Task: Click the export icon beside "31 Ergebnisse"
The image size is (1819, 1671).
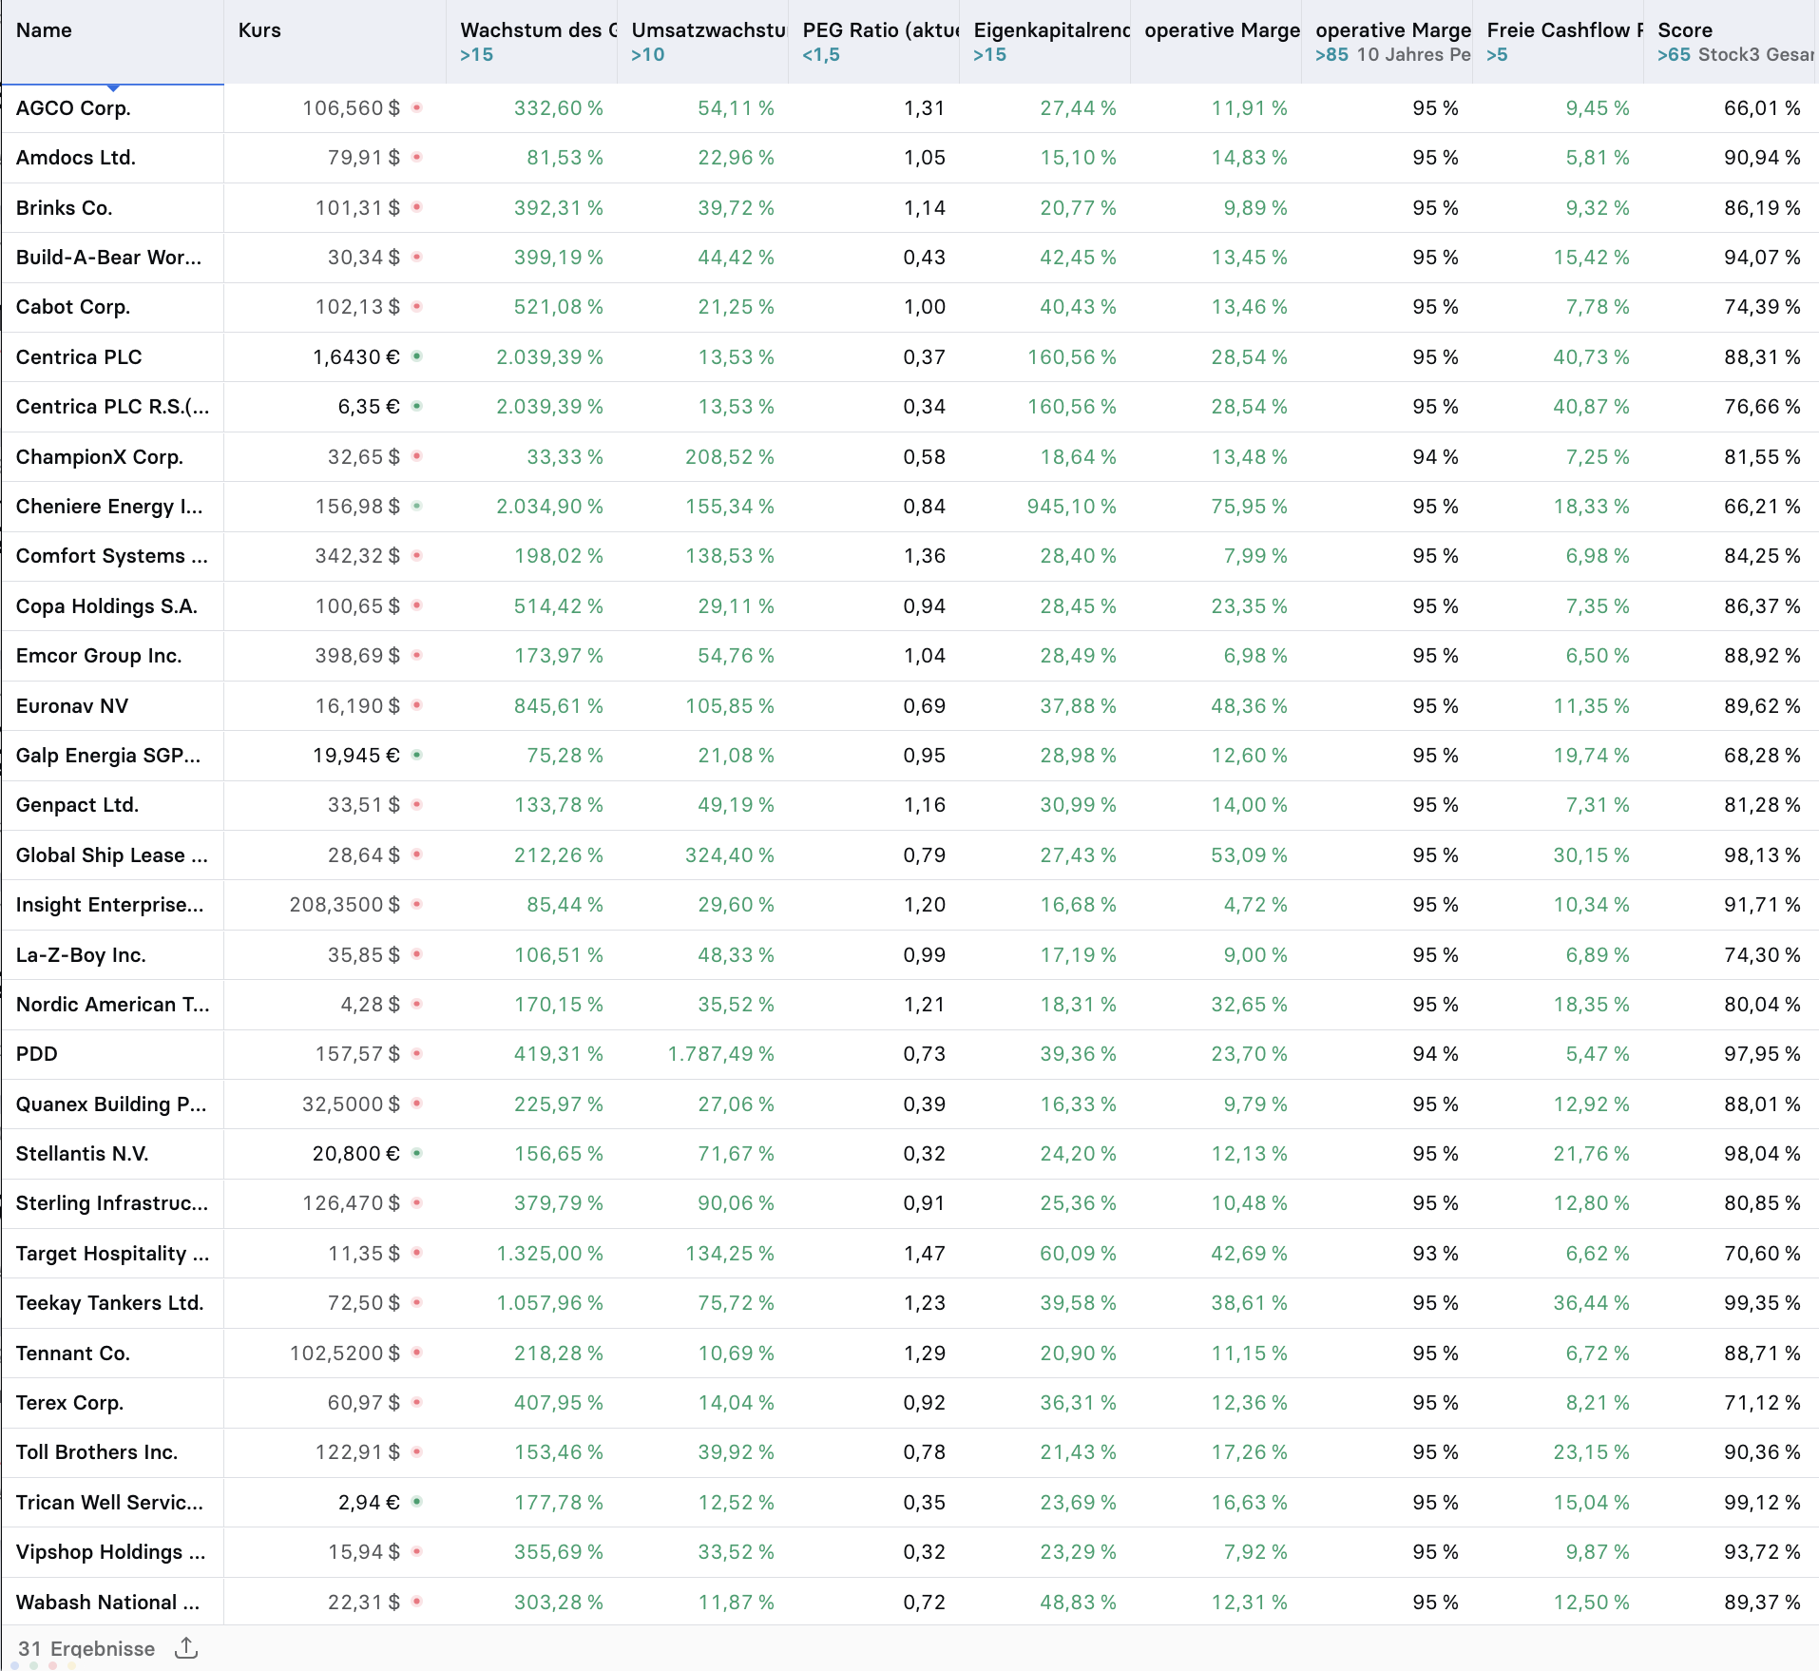Action: pyautogui.click(x=187, y=1648)
